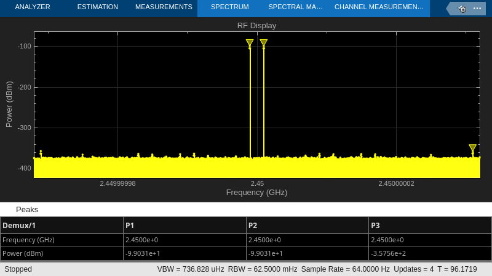Open the ESTIMATION tab
Image resolution: width=492 pixels, height=276 pixels.
(x=98, y=7)
